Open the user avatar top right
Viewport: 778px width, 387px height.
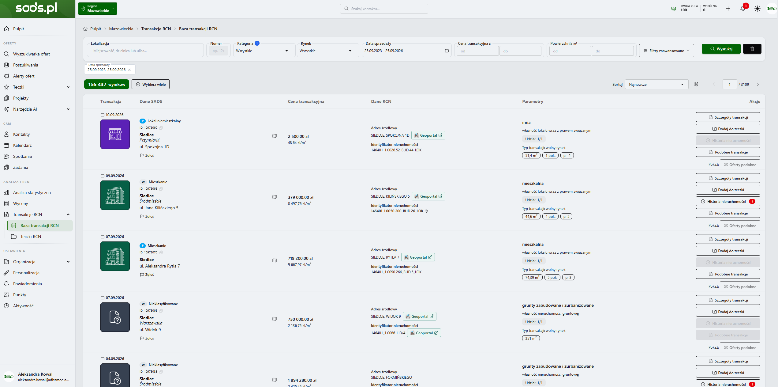click(771, 9)
